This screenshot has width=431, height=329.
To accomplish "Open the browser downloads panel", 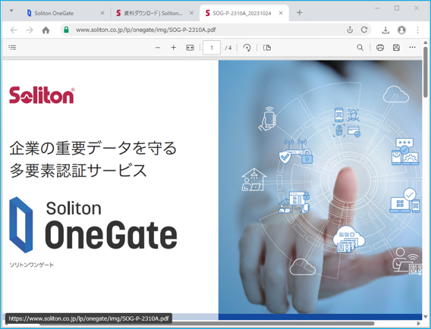I will point(385,30).
